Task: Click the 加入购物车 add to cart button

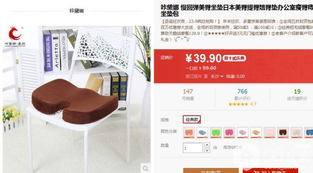Action: [x=270, y=171]
